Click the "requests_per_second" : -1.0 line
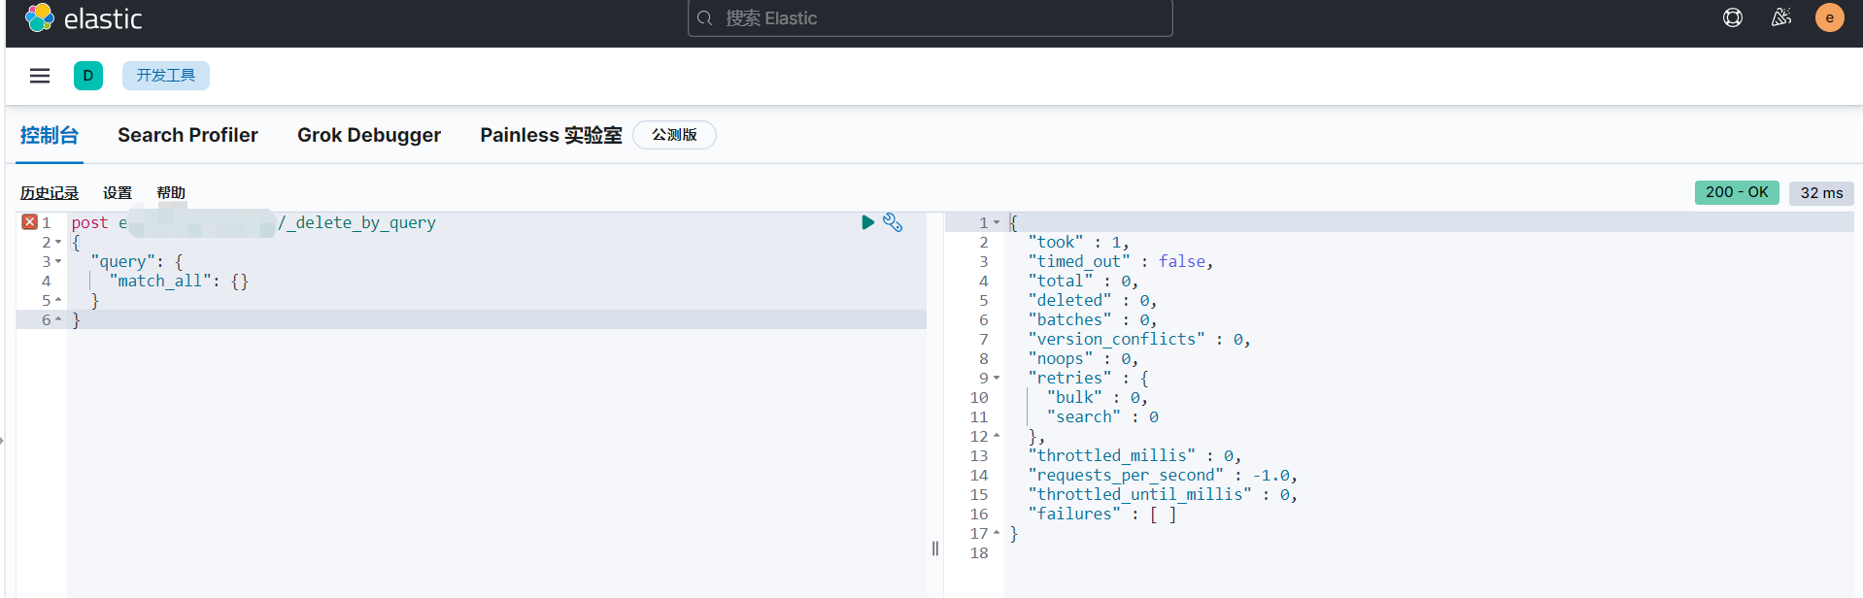 click(x=1163, y=475)
